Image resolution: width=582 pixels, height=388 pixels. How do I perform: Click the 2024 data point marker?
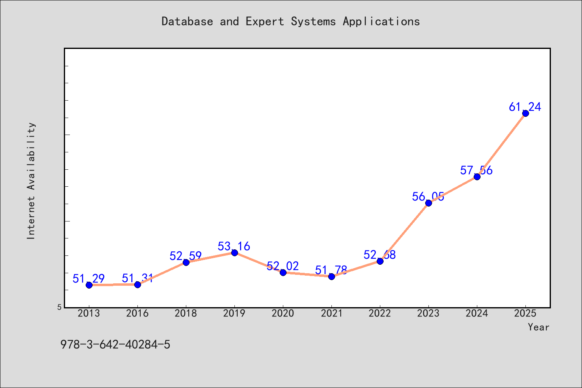click(x=477, y=177)
